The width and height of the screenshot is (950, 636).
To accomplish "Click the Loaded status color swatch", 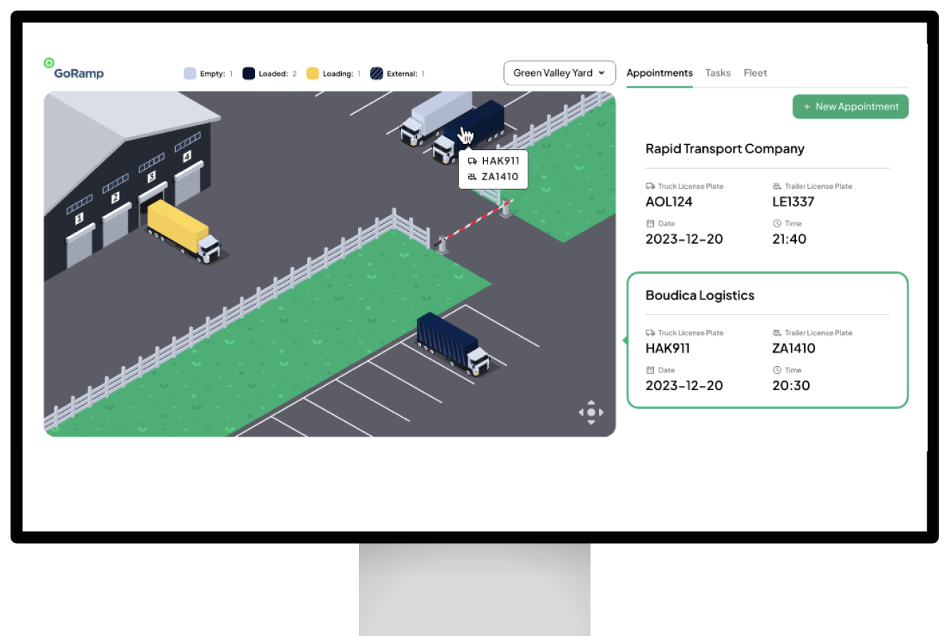I will coord(249,73).
